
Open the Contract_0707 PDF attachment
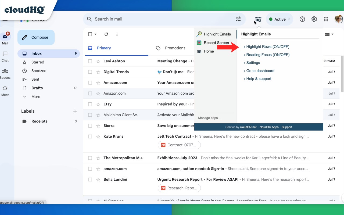click(179, 145)
